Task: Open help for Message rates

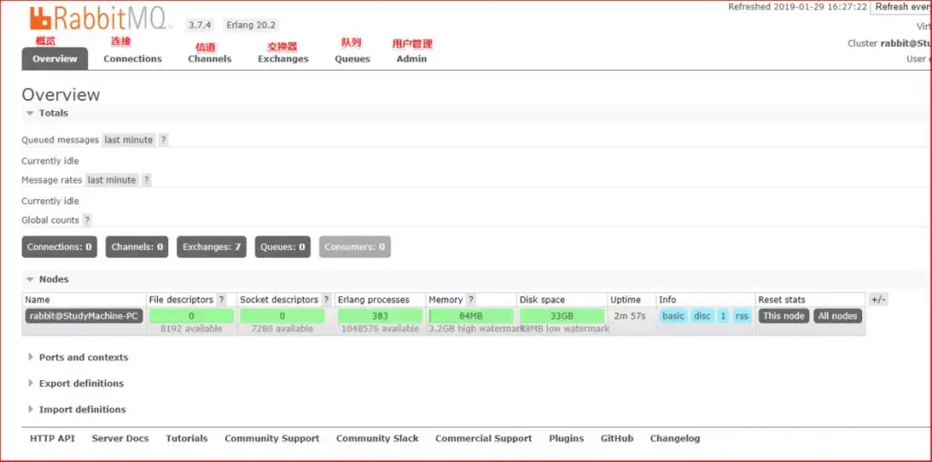Action: [x=146, y=180]
